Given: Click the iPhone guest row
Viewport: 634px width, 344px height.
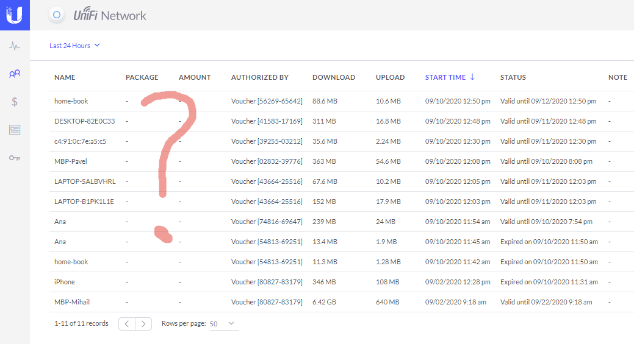Looking at the screenshot, I should click(x=65, y=282).
